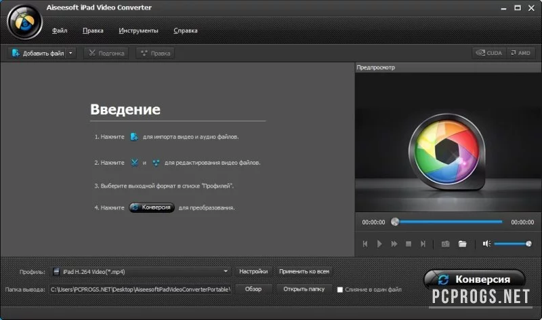Screen dimensions: 542x320
Task: Click the start time 00:00:00 label
Action: point(373,222)
